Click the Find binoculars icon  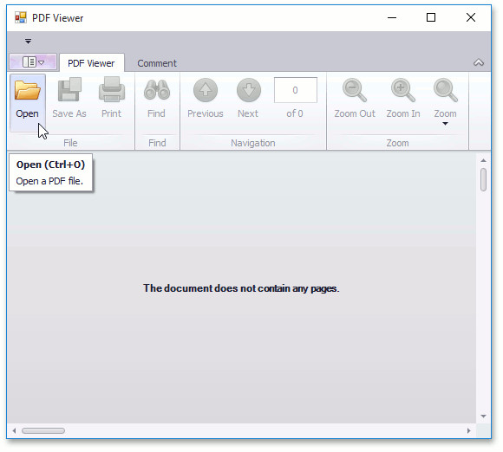157,89
